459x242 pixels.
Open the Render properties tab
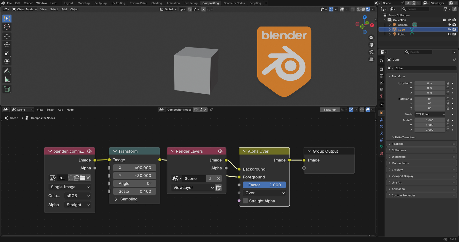(x=381, y=69)
